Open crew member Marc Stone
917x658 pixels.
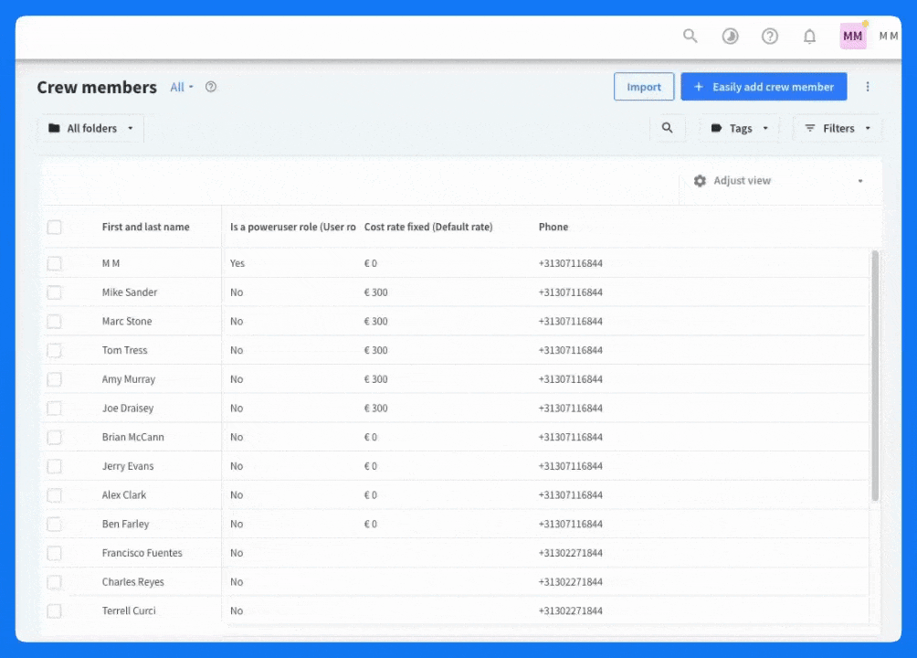127,322
